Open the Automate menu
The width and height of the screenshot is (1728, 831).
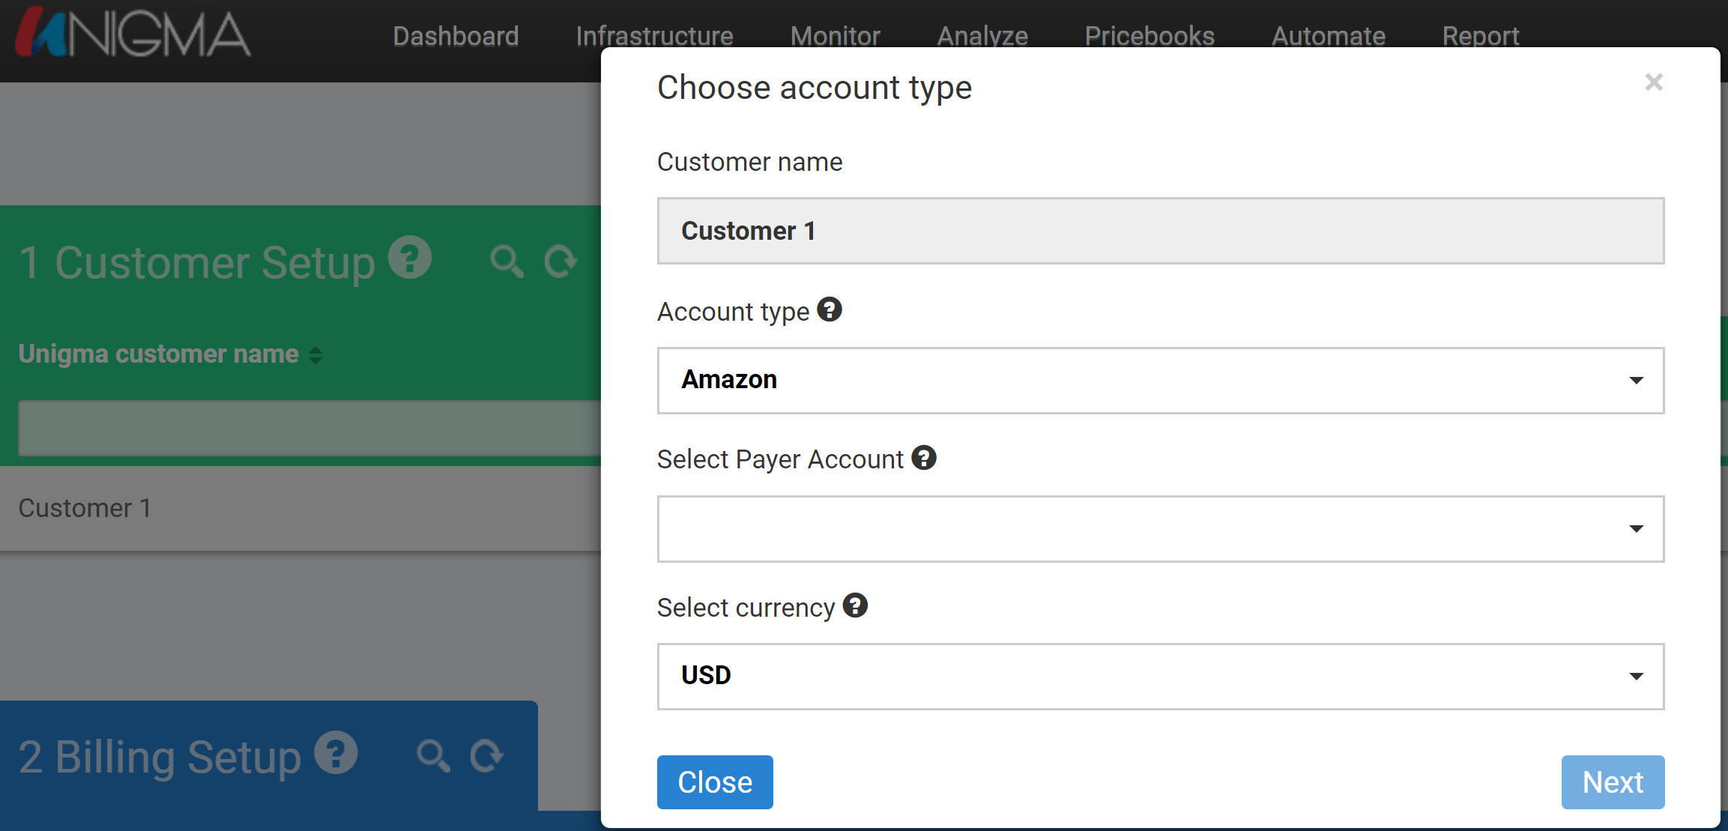click(x=1328, y=36)
